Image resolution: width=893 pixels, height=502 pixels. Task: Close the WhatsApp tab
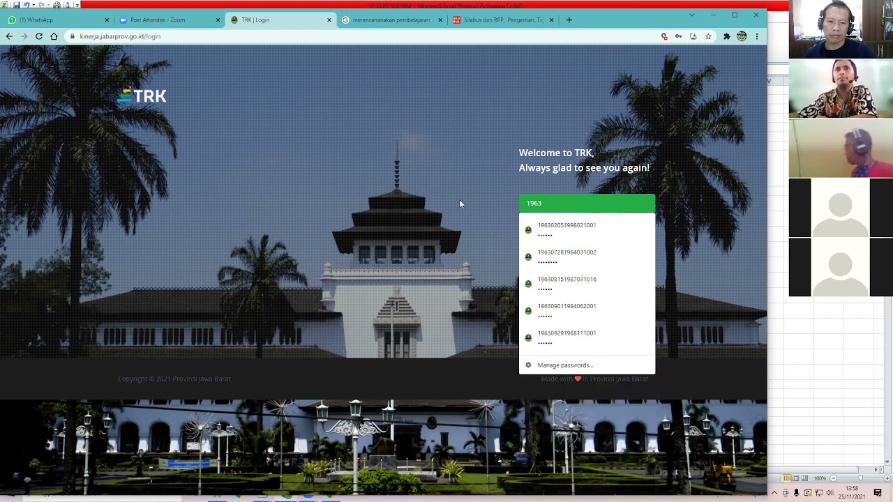coord(107,20)
